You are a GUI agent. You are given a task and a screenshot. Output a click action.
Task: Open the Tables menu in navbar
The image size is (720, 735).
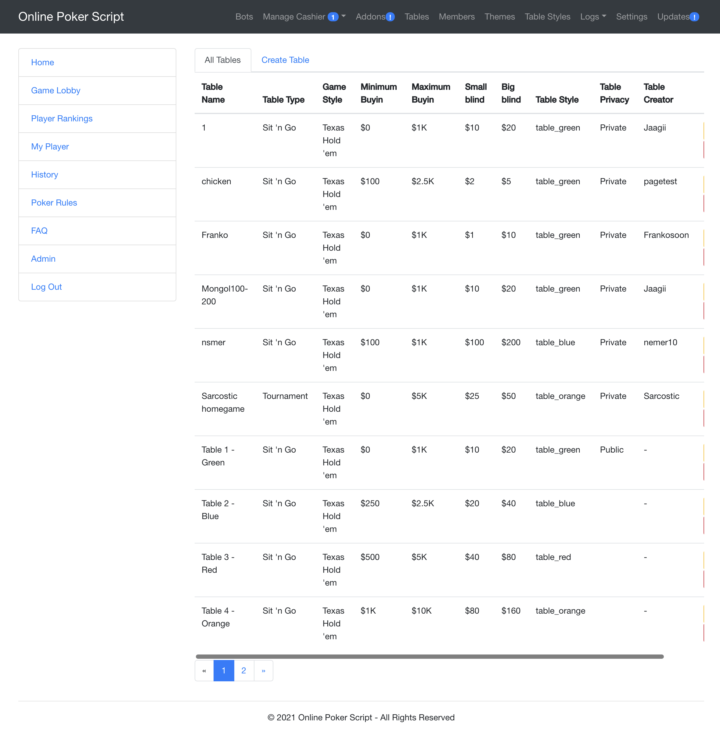(x=416, y=17)
